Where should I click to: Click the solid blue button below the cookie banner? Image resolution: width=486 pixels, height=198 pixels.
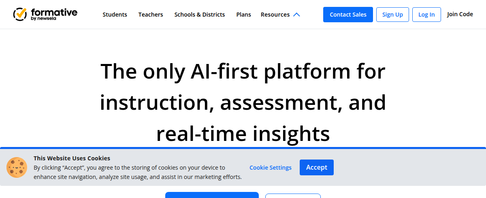coord(212,195)
